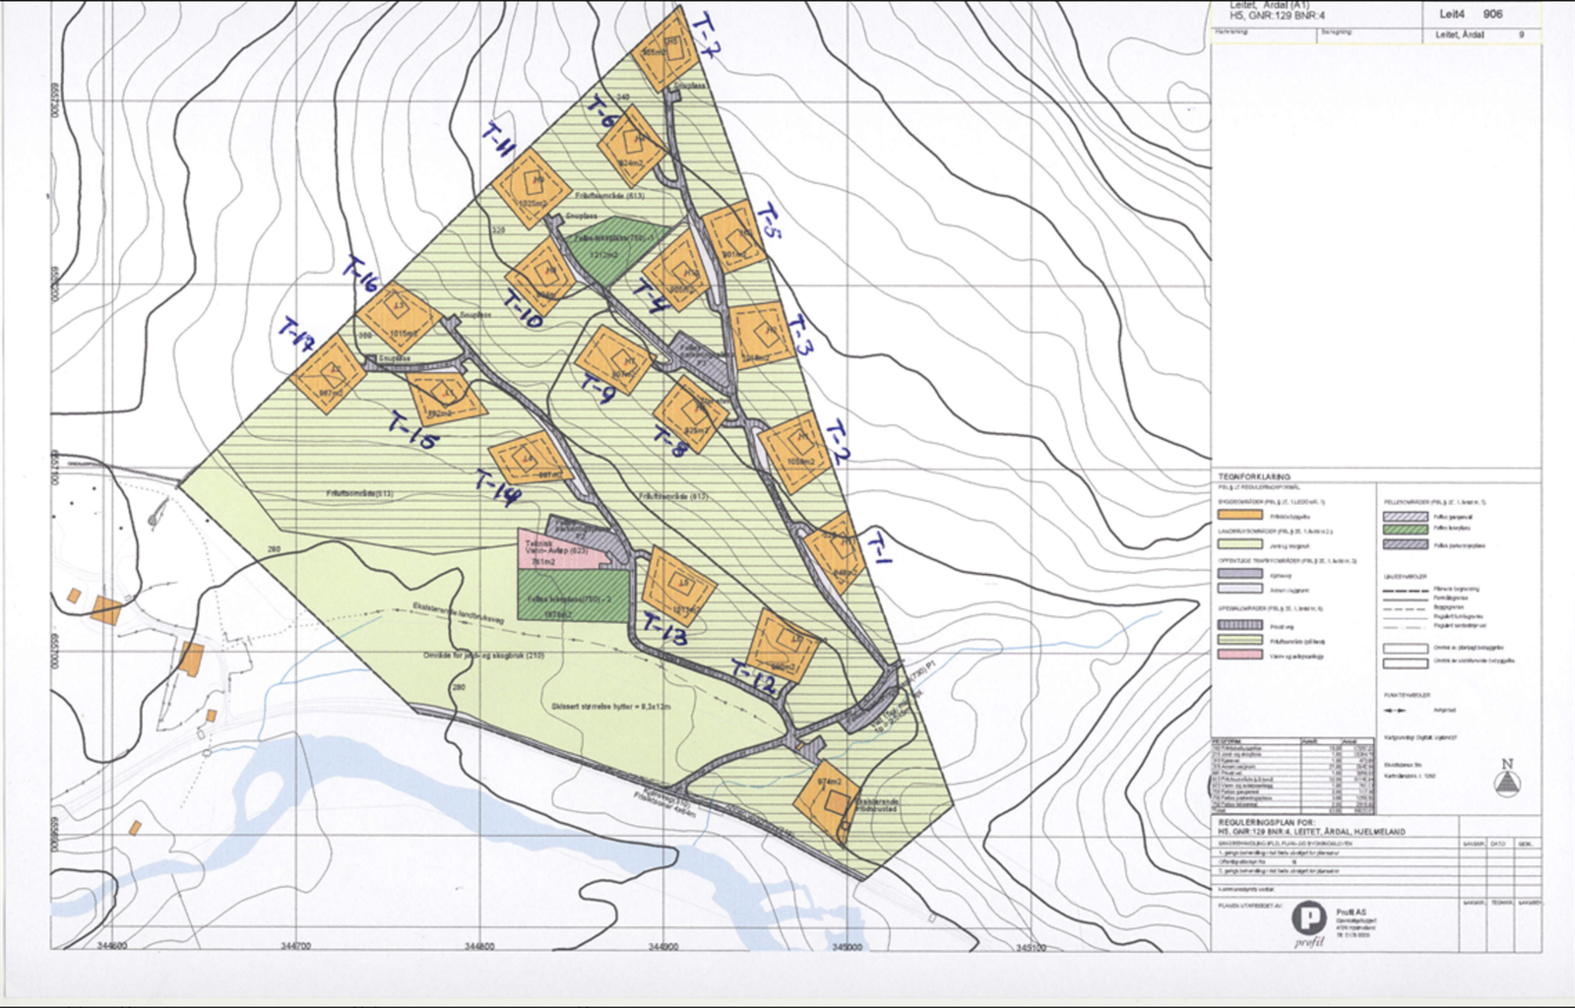Click the 'Leit4 906' header text

pyautogui.click(x=1471, y=15)
